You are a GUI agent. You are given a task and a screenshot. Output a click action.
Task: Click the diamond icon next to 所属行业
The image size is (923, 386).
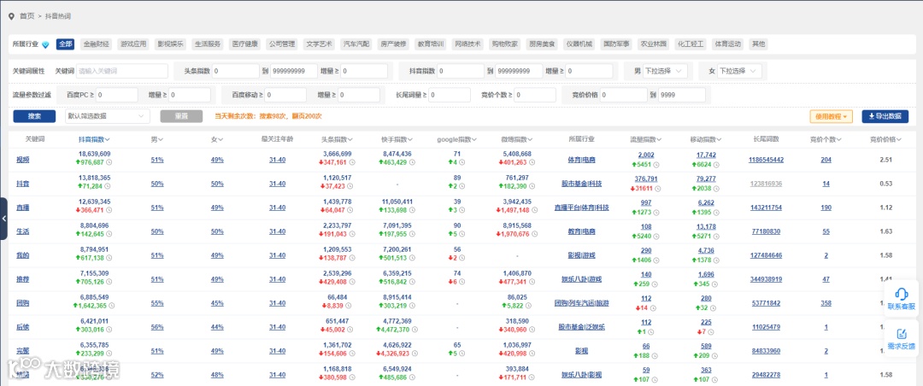tap(45, 44)
